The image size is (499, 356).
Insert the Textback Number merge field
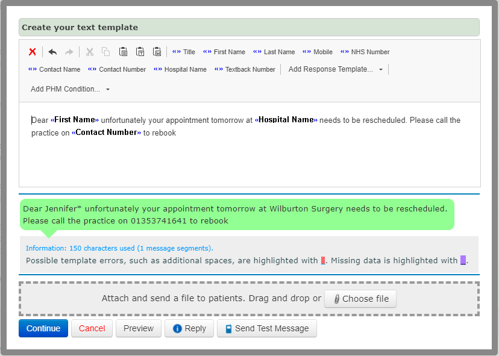coord(245,69)
